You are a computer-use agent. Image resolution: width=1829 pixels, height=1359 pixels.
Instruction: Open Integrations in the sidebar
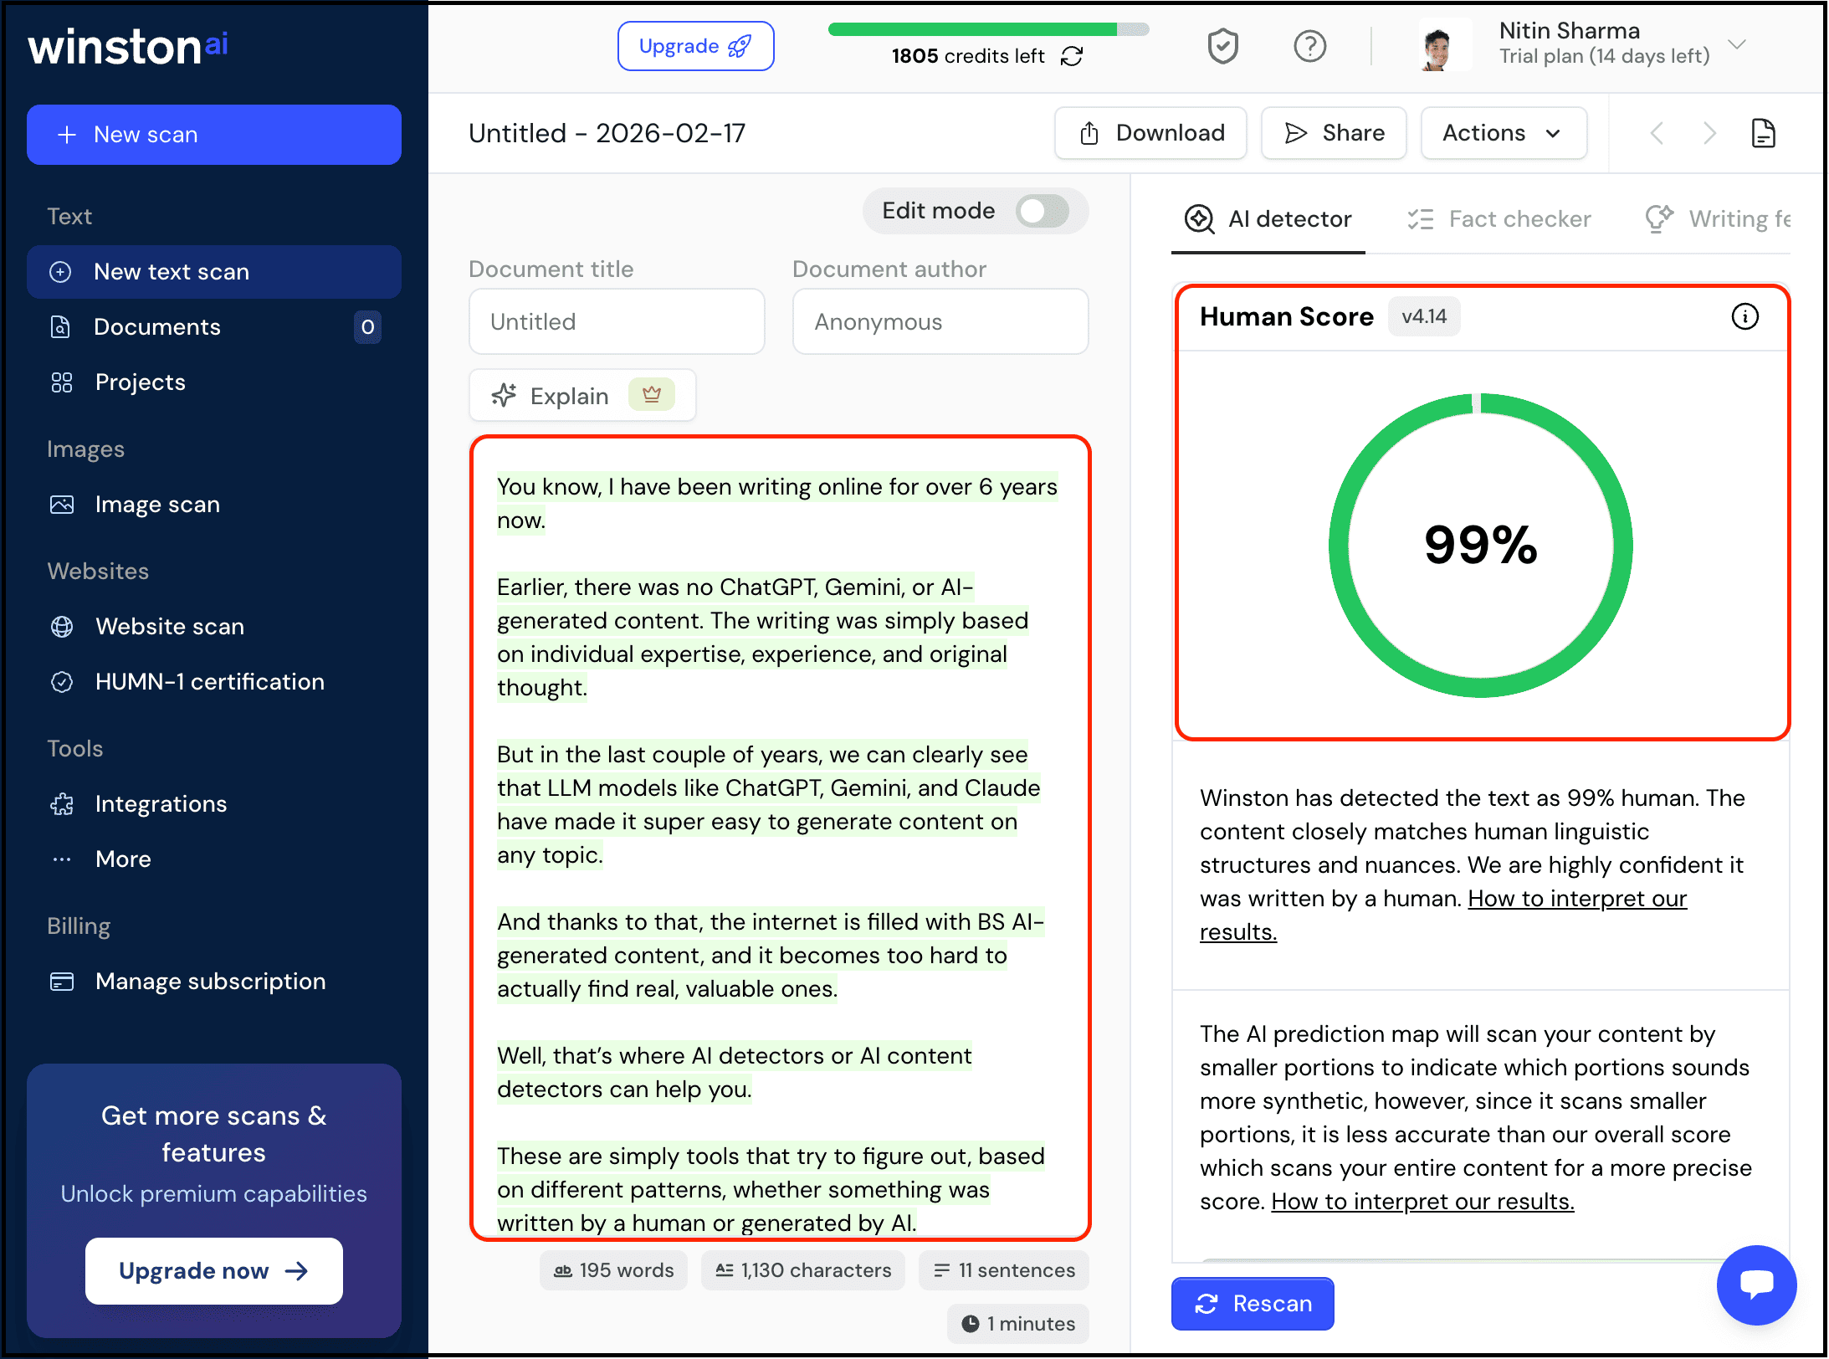coord(214,804)
